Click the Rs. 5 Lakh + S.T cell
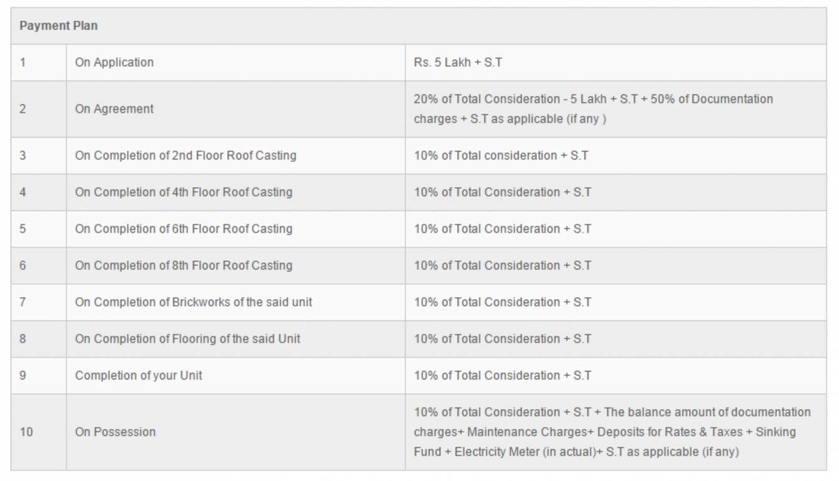 pos(458,62)
